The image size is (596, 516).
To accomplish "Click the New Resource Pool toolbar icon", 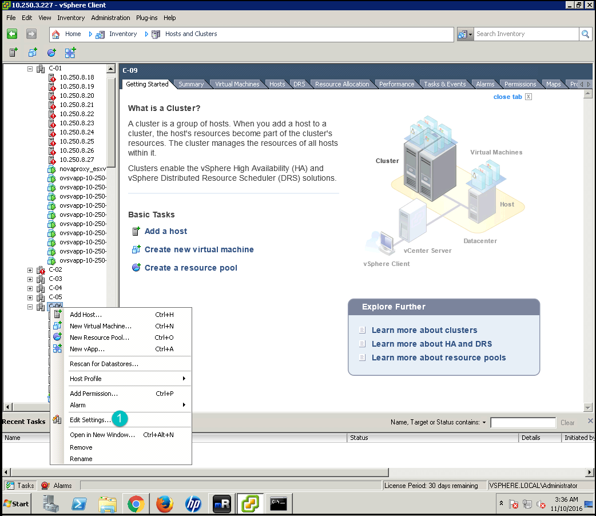I will pos(51,53).
